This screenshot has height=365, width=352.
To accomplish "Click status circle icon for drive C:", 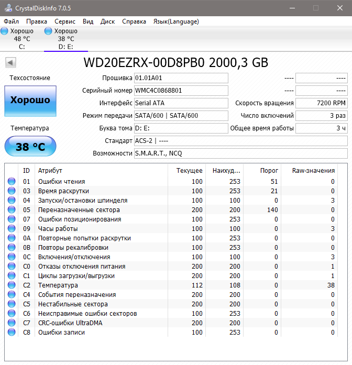I will [4, 31].
